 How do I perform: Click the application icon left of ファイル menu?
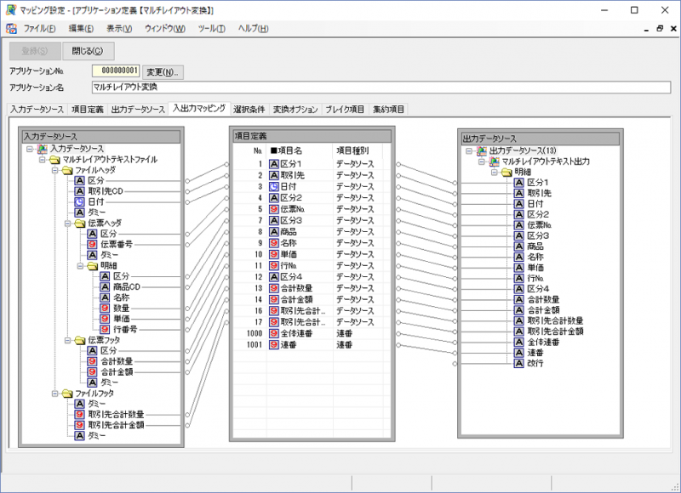coord(12,29)
